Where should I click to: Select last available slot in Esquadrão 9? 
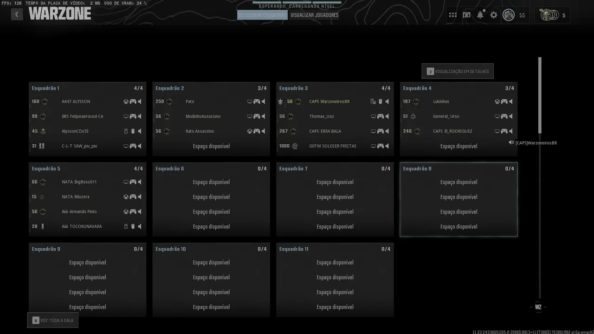click(x=87, y=307)
